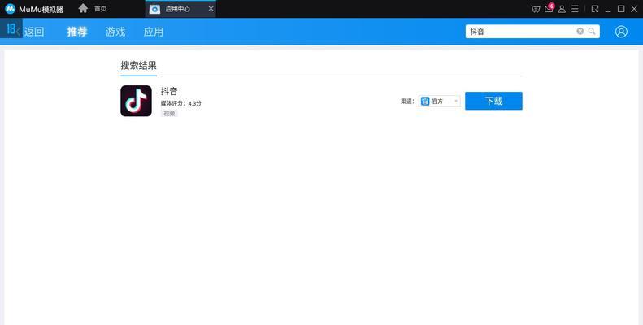
Task: Open the mail notifications icon
Action: [549, 9]
